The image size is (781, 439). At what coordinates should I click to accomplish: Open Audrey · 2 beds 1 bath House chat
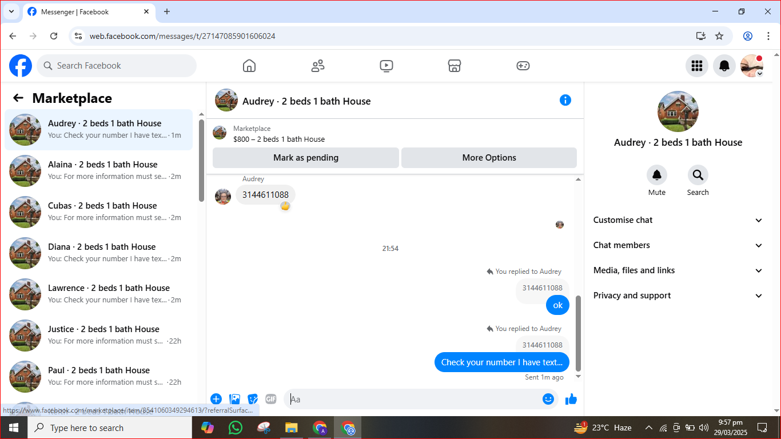pos(99,130)
